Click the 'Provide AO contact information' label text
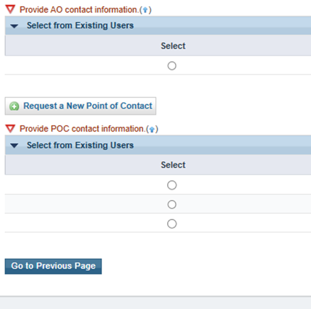The height and width of the screenshot is (309, 311). coord(79,10)
